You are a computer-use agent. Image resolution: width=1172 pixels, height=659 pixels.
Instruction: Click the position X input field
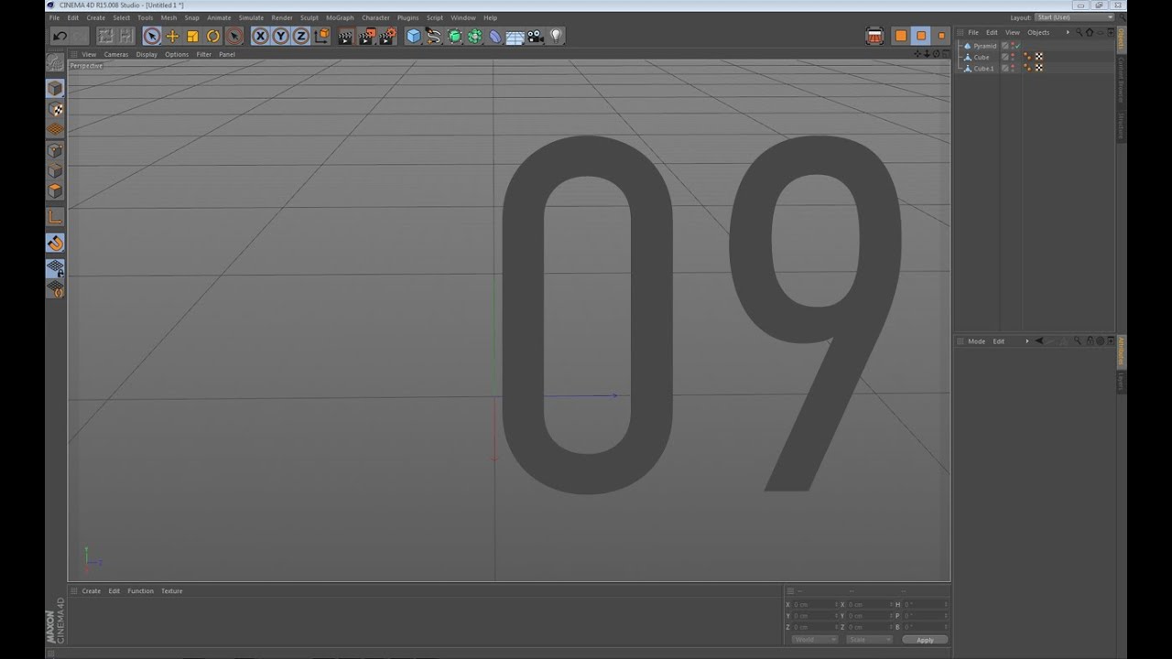[813, 604]
